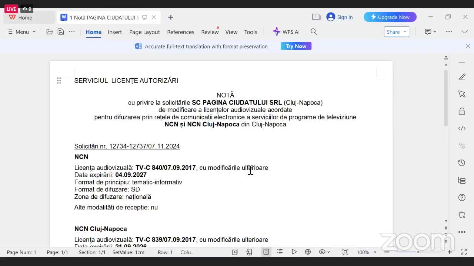Enter full screen with expand icon
474x266 pixels.
[464, 252]
